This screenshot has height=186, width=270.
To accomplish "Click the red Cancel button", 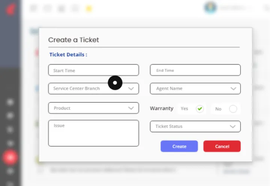I will coord(222,146).
